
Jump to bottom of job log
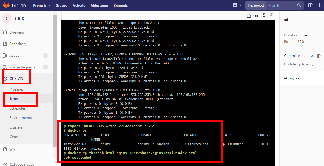(271, 16)
